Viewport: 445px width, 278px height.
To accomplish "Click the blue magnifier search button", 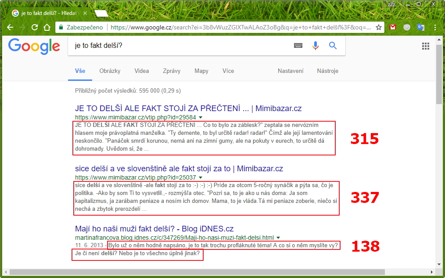I will point(333,45).
